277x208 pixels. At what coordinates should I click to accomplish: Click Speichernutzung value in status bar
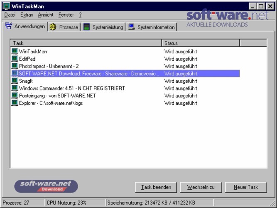tap(151, 203)
